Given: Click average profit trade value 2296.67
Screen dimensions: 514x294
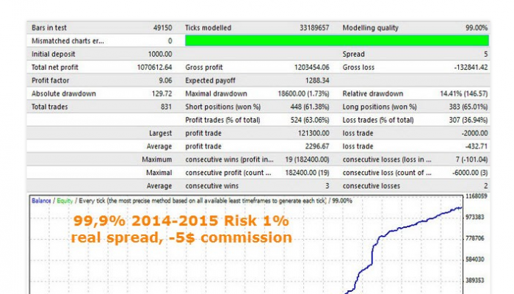Looking at the screenshot, I should (317, 146).
